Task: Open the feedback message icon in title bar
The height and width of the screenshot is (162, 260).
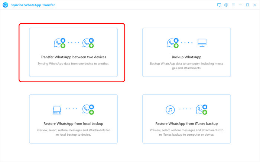Action: (219, 5)
